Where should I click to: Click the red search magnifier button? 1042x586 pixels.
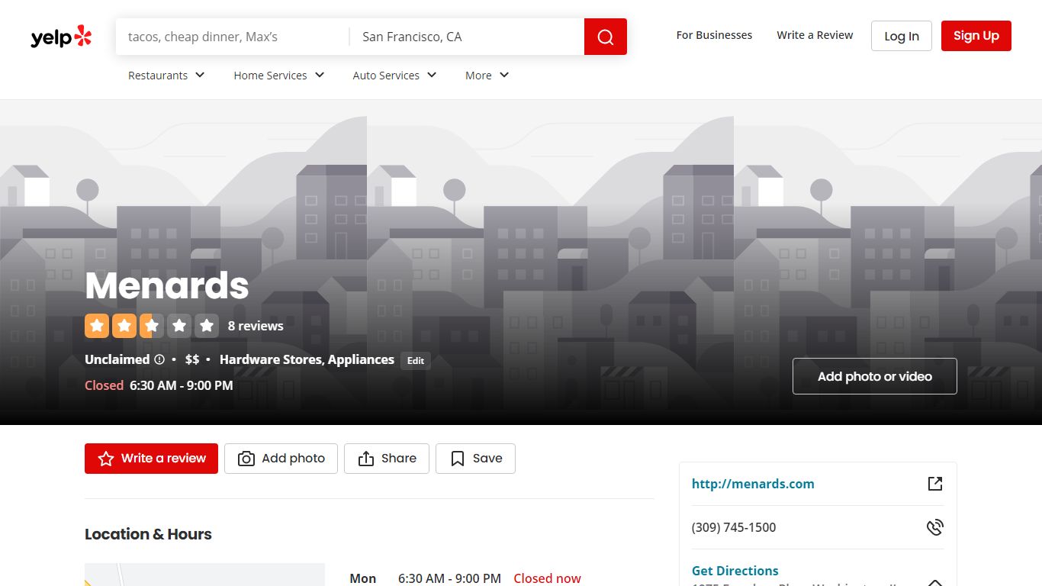606,37
